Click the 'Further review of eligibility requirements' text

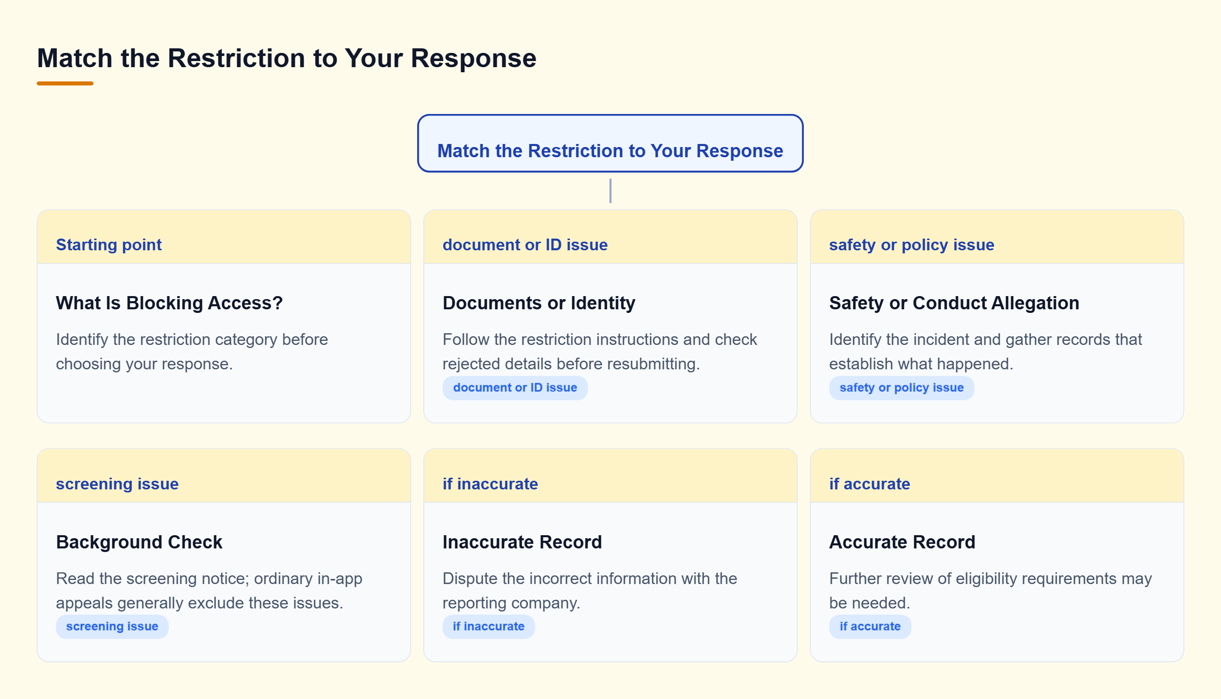point(991,591)
